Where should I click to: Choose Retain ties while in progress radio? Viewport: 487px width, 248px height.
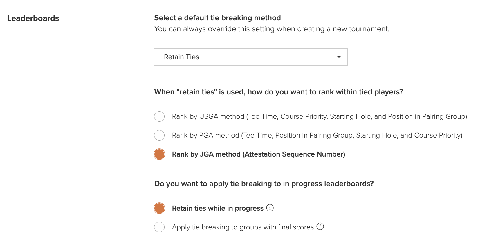159,208
